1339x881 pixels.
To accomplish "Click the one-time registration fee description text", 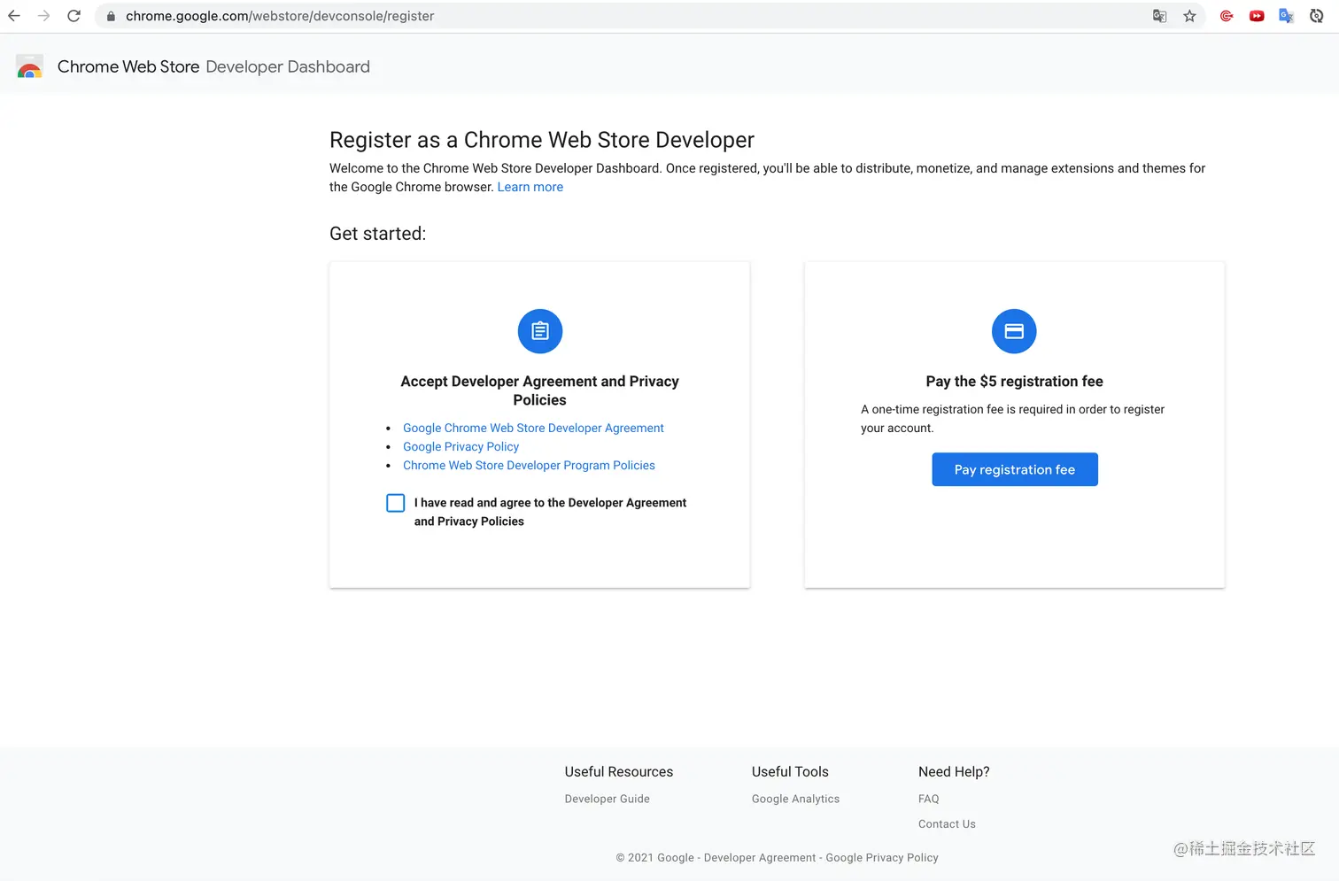I will [x=1012, y=419].
